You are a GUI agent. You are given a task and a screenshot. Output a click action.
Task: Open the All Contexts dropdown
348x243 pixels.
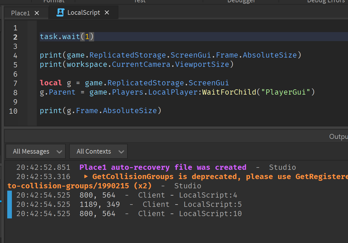[98, 152]
